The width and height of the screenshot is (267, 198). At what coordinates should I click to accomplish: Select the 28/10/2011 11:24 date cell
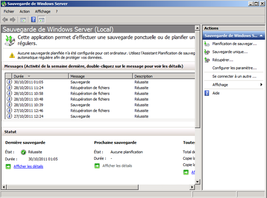point(28,88)
